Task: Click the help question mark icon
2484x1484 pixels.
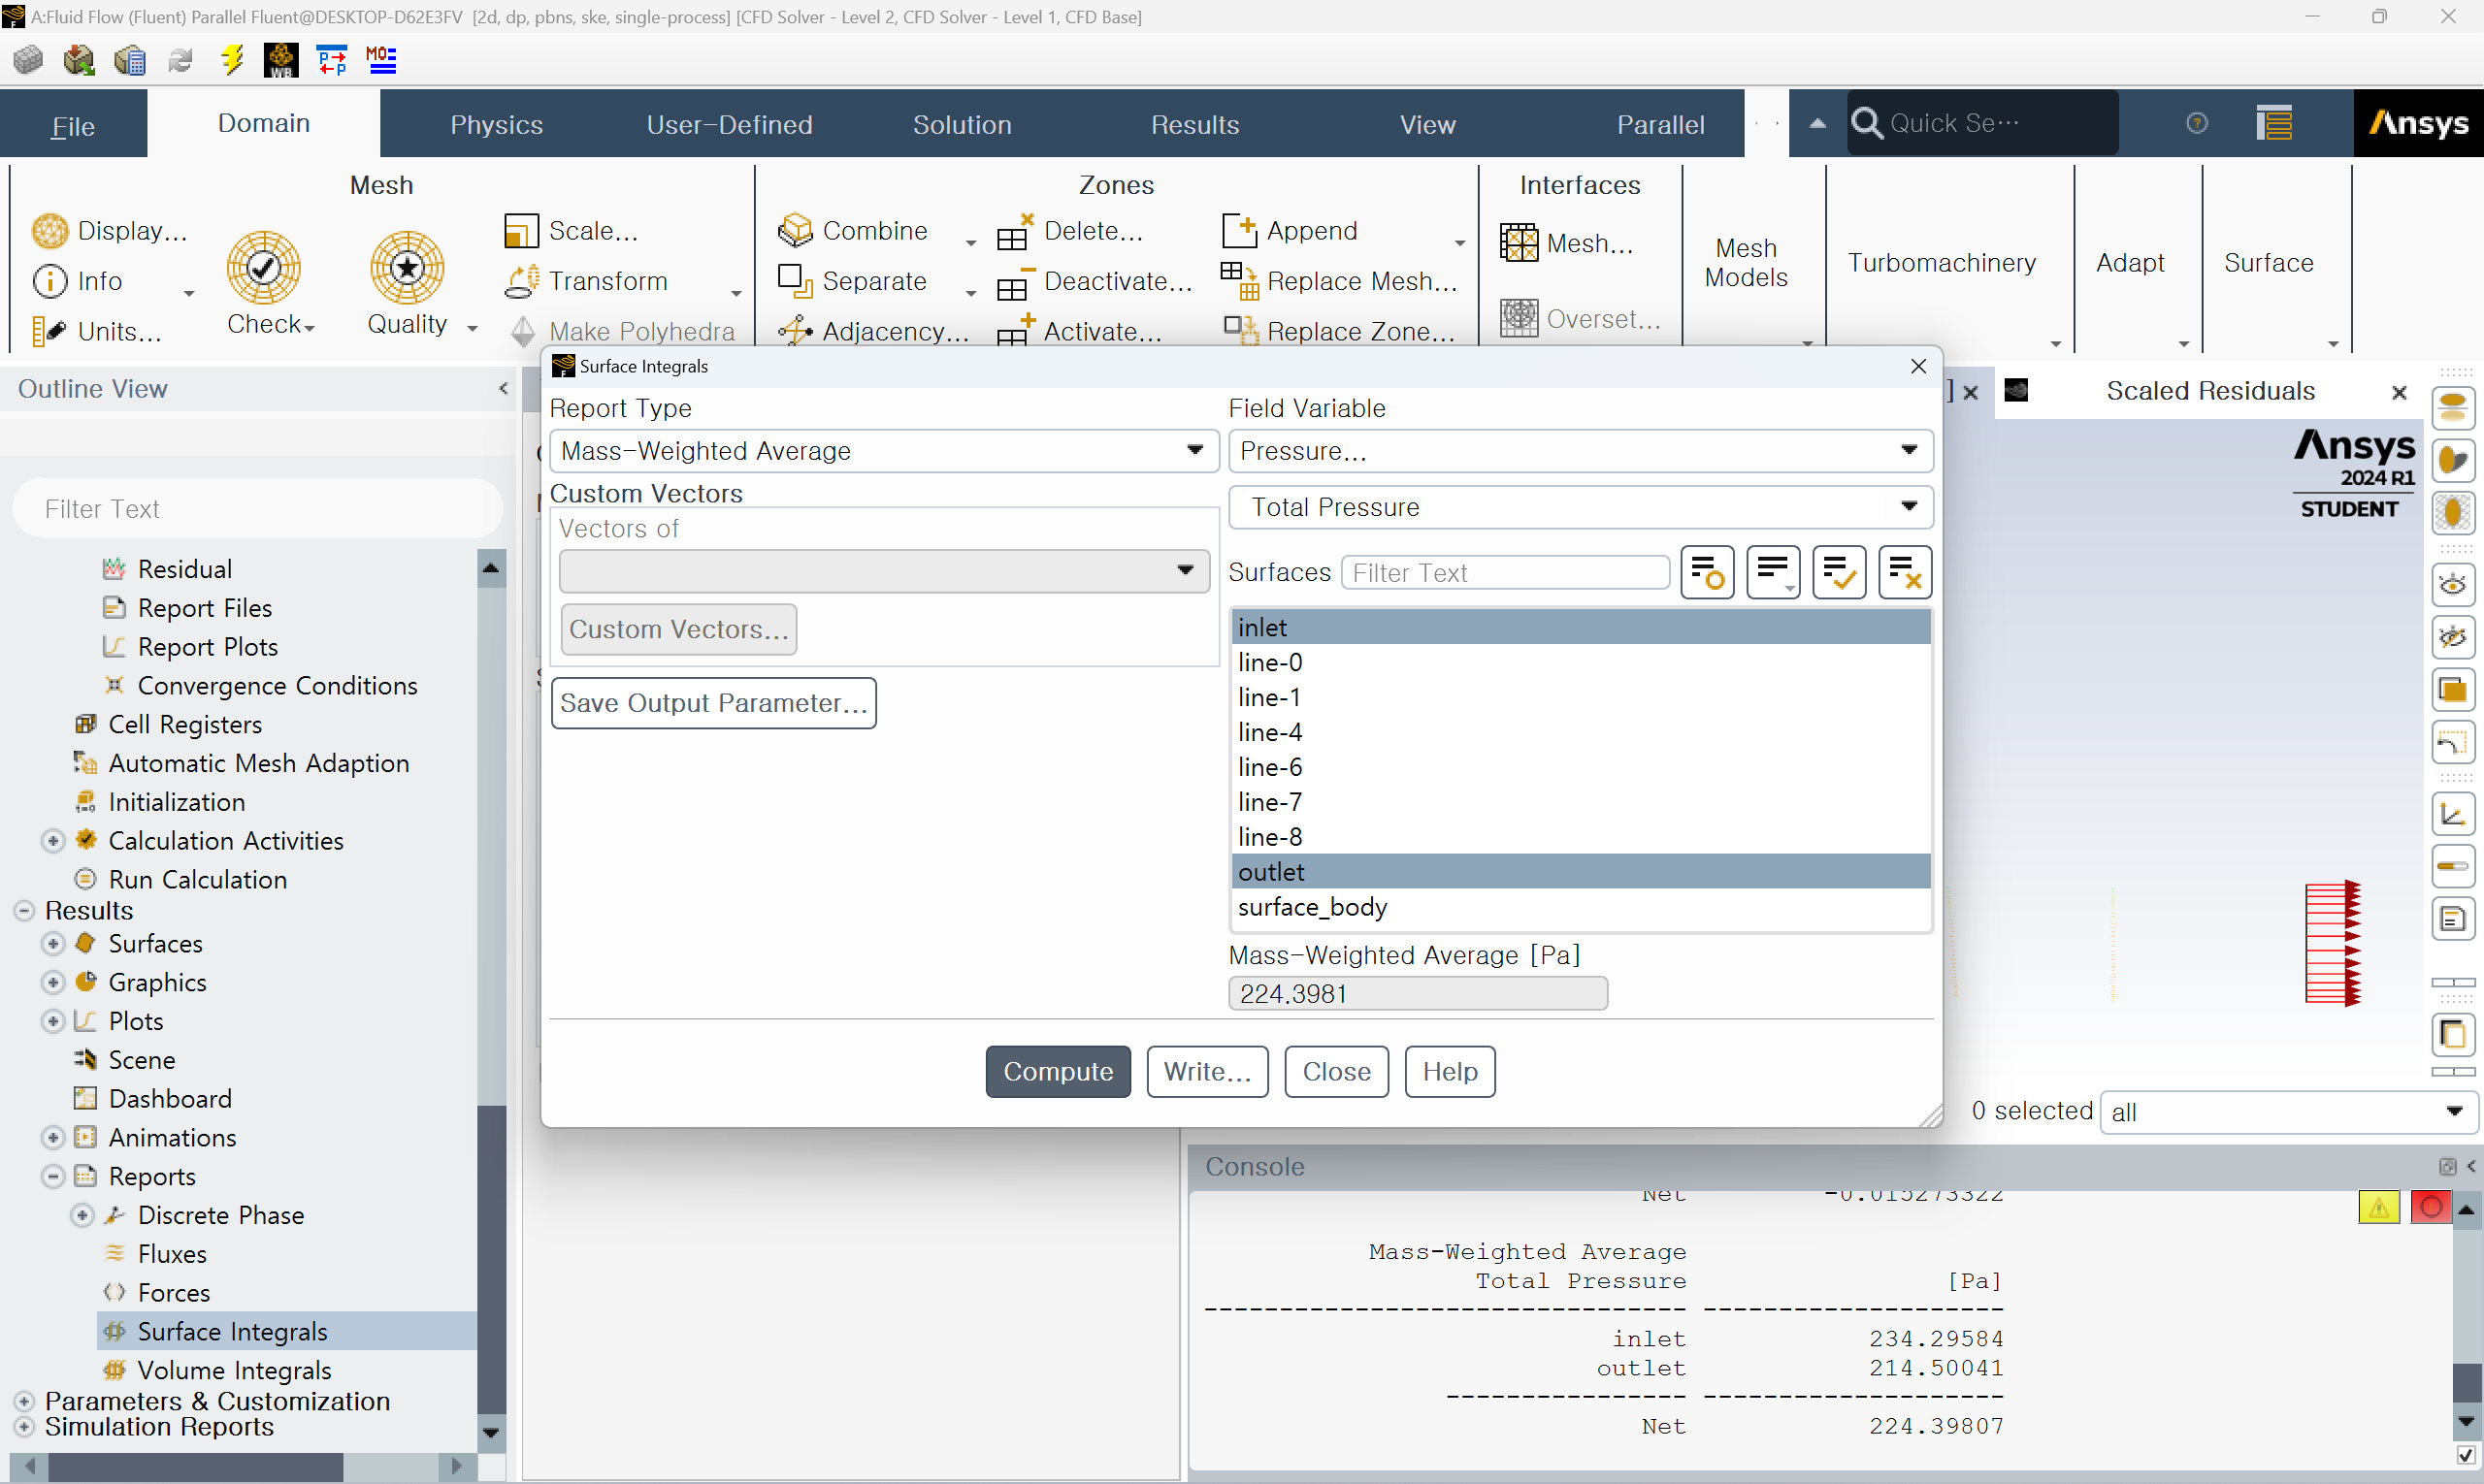Action: (x=2197, y=123)
